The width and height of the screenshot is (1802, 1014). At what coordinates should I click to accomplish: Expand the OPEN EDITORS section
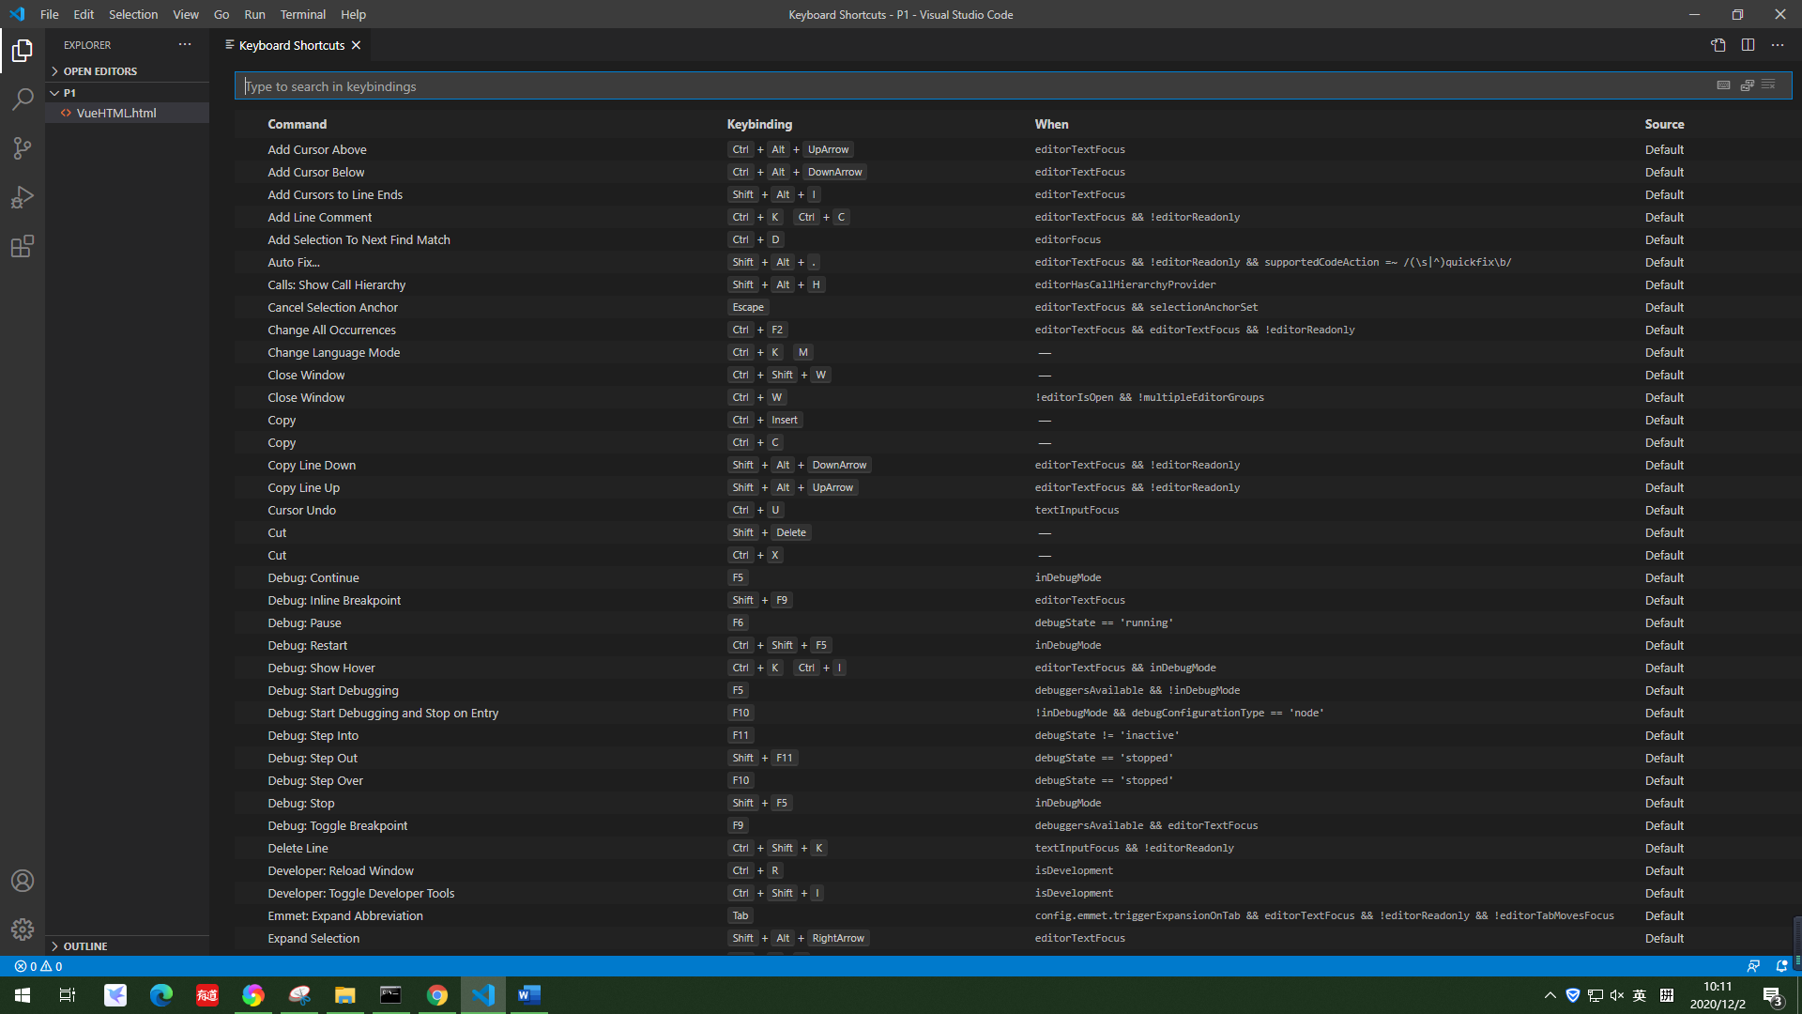pyautogui.click(x=99, y=71)
